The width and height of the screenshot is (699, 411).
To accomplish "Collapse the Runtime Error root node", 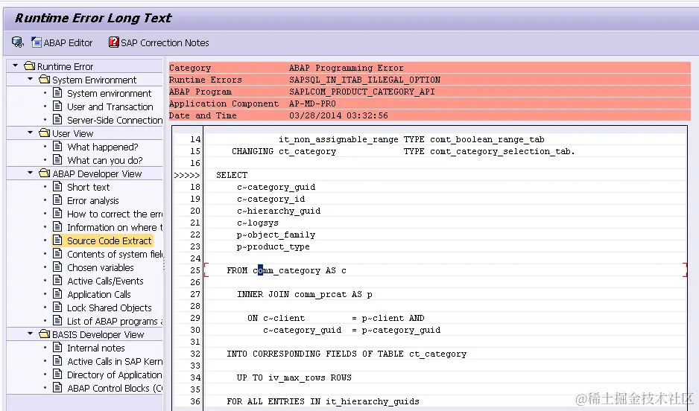I will click(x=15, y=66).
